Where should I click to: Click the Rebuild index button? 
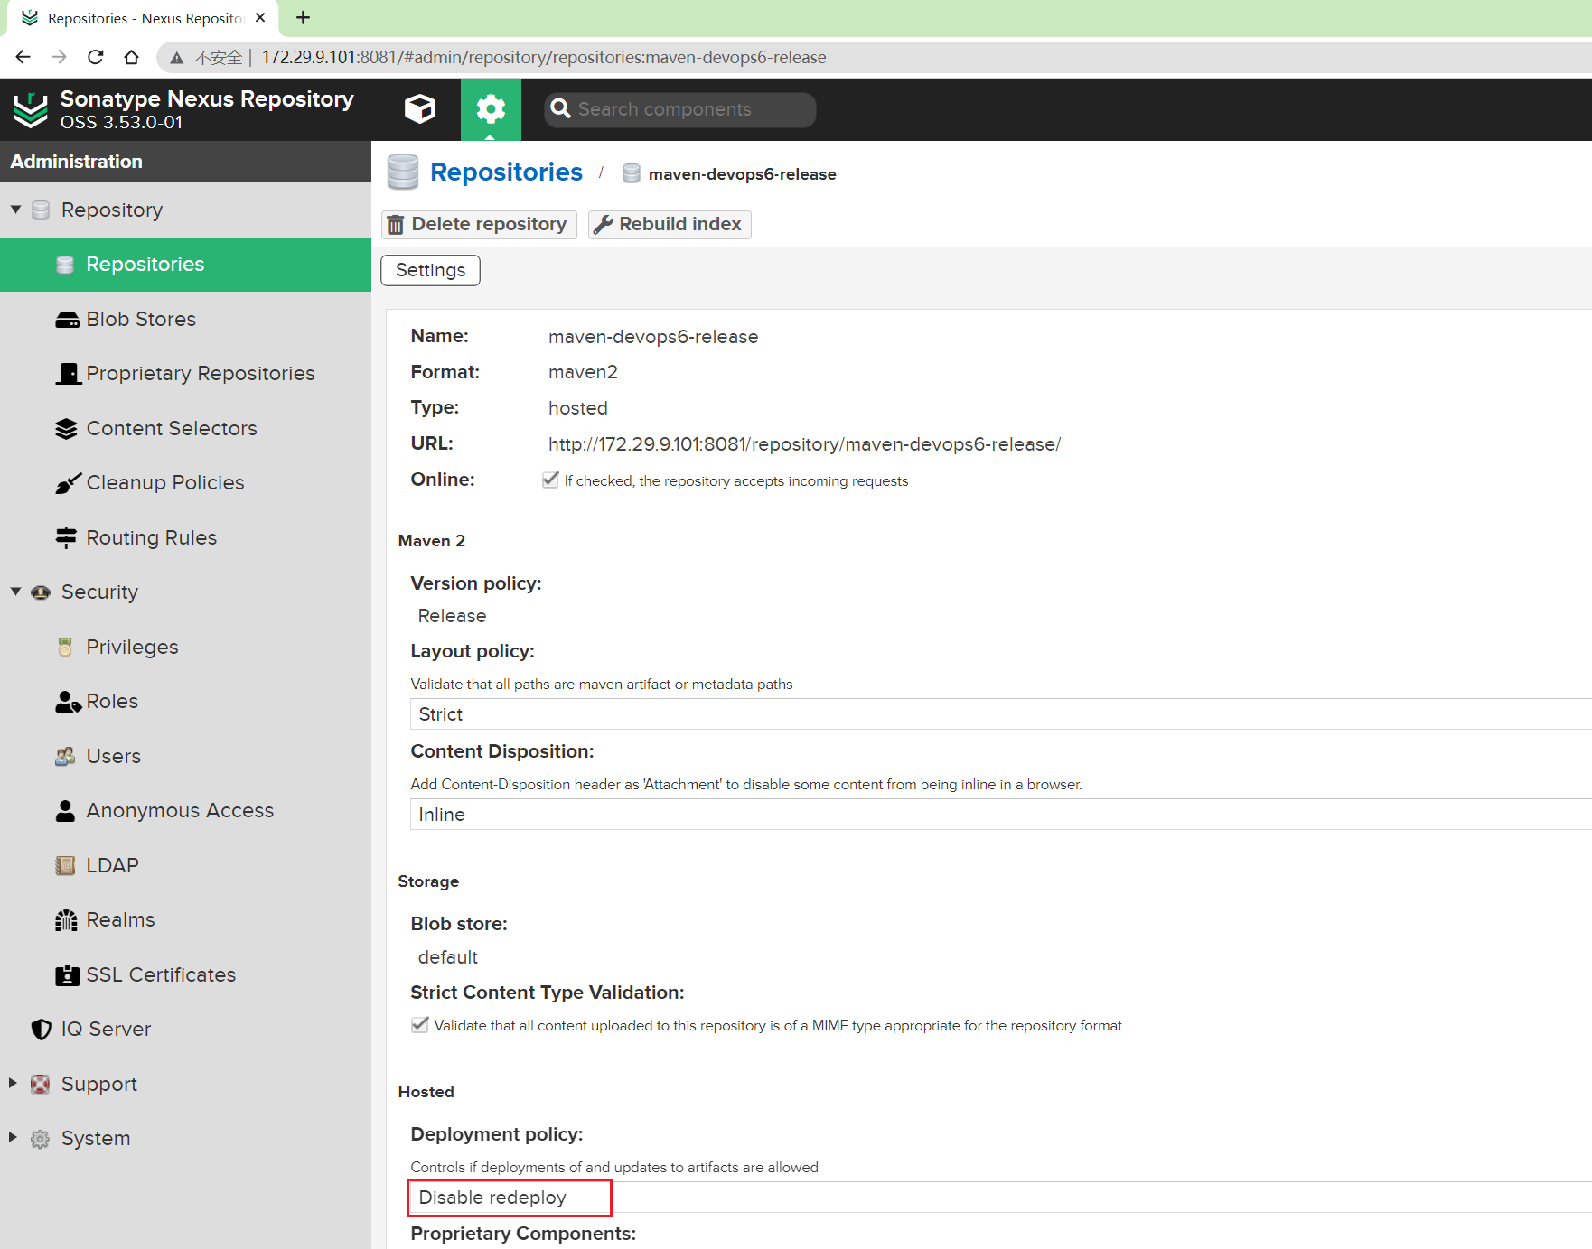[x=670, y=224]
